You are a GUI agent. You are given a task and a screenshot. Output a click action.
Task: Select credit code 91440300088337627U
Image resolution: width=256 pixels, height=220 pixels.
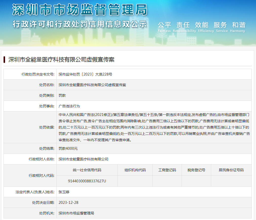coord(87,181)
